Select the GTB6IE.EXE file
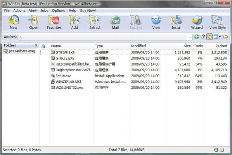Screen dimensions: 232x155 [x=65, y=59]
